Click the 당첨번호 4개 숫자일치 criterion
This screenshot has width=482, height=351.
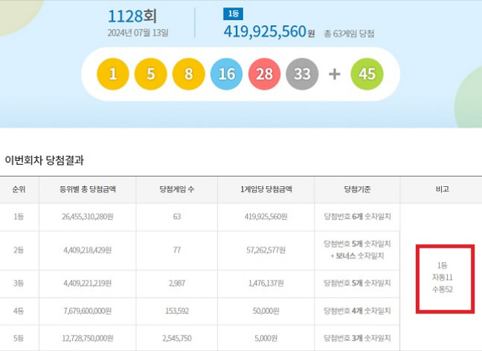tap(357, 311)
